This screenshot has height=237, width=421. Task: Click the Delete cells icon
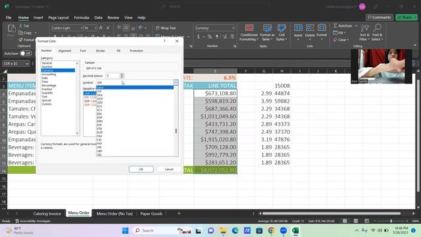pyautogui.click(x=310, y=28)
